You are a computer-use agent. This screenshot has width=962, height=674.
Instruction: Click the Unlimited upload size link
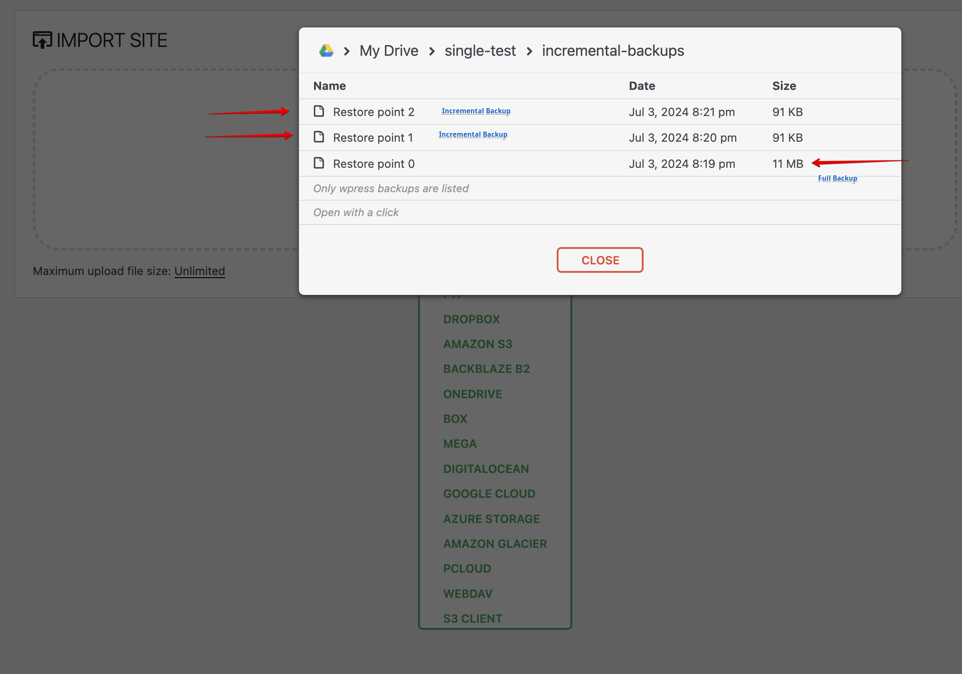pos(199,271)
